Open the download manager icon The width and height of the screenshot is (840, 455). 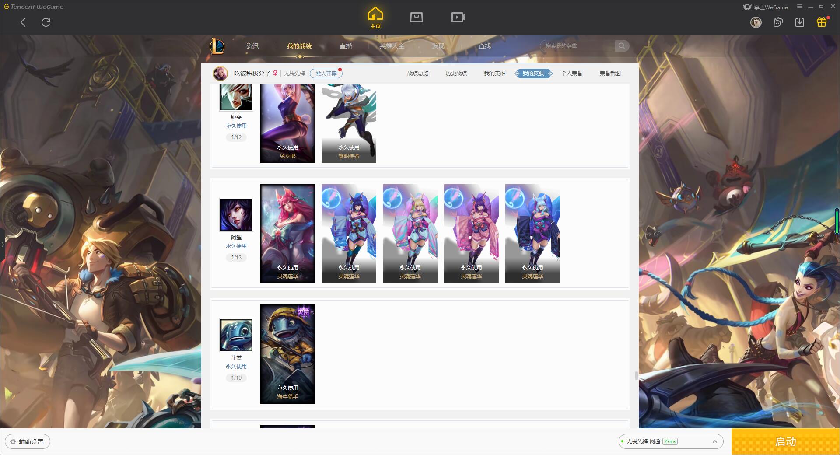point(800,22)
